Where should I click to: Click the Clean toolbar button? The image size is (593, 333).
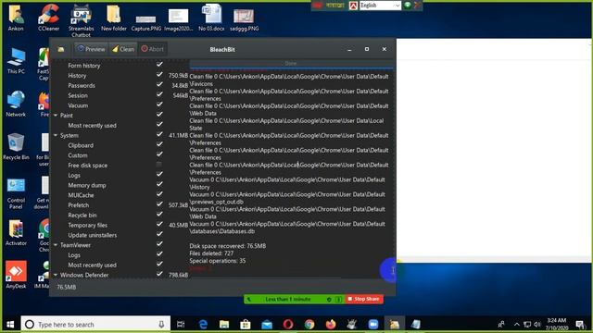(x=123, y=49)
